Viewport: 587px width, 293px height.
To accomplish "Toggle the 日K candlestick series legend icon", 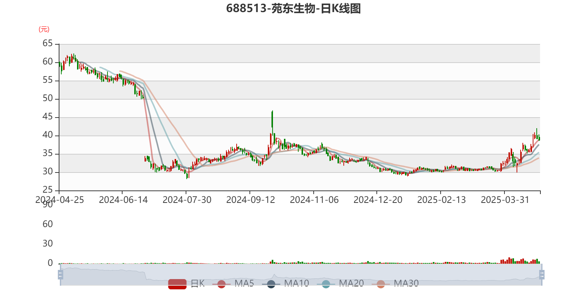I will (x=177, y=284).
